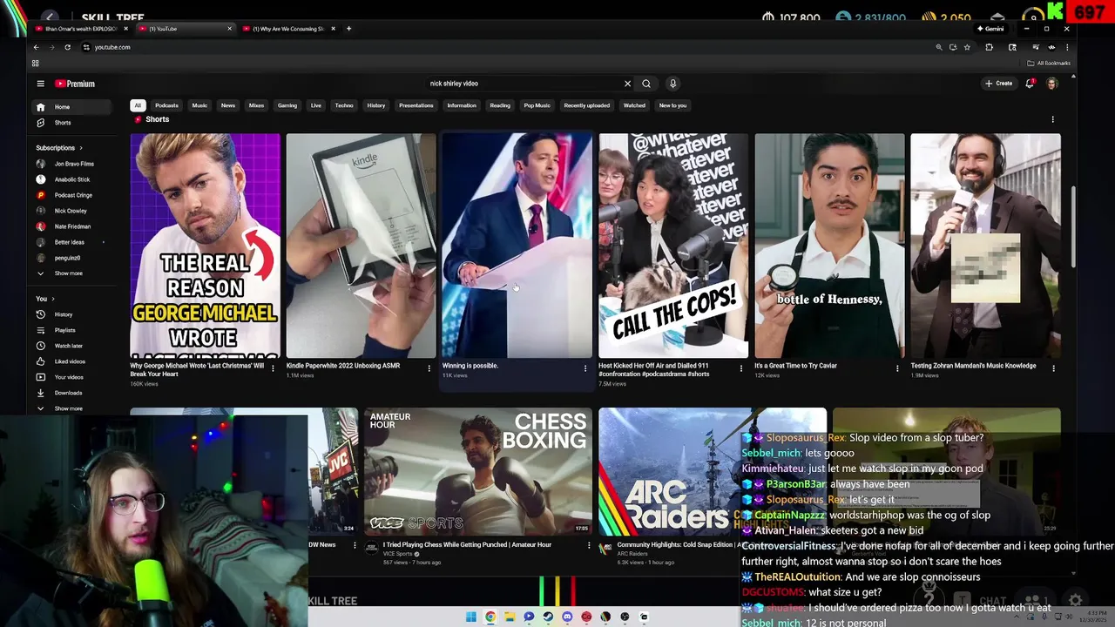Open Liked videos in sidebar
The width and height of the screenshot is (1115, 627).
(70, 361)
